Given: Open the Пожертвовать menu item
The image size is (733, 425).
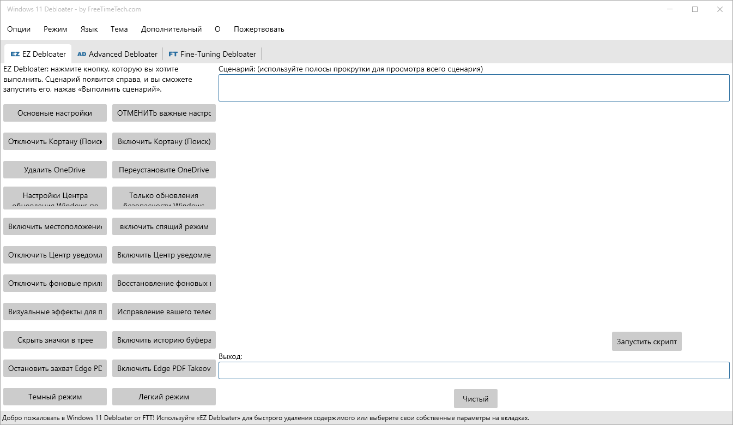Looking at the screenshot, I should 259,29.
